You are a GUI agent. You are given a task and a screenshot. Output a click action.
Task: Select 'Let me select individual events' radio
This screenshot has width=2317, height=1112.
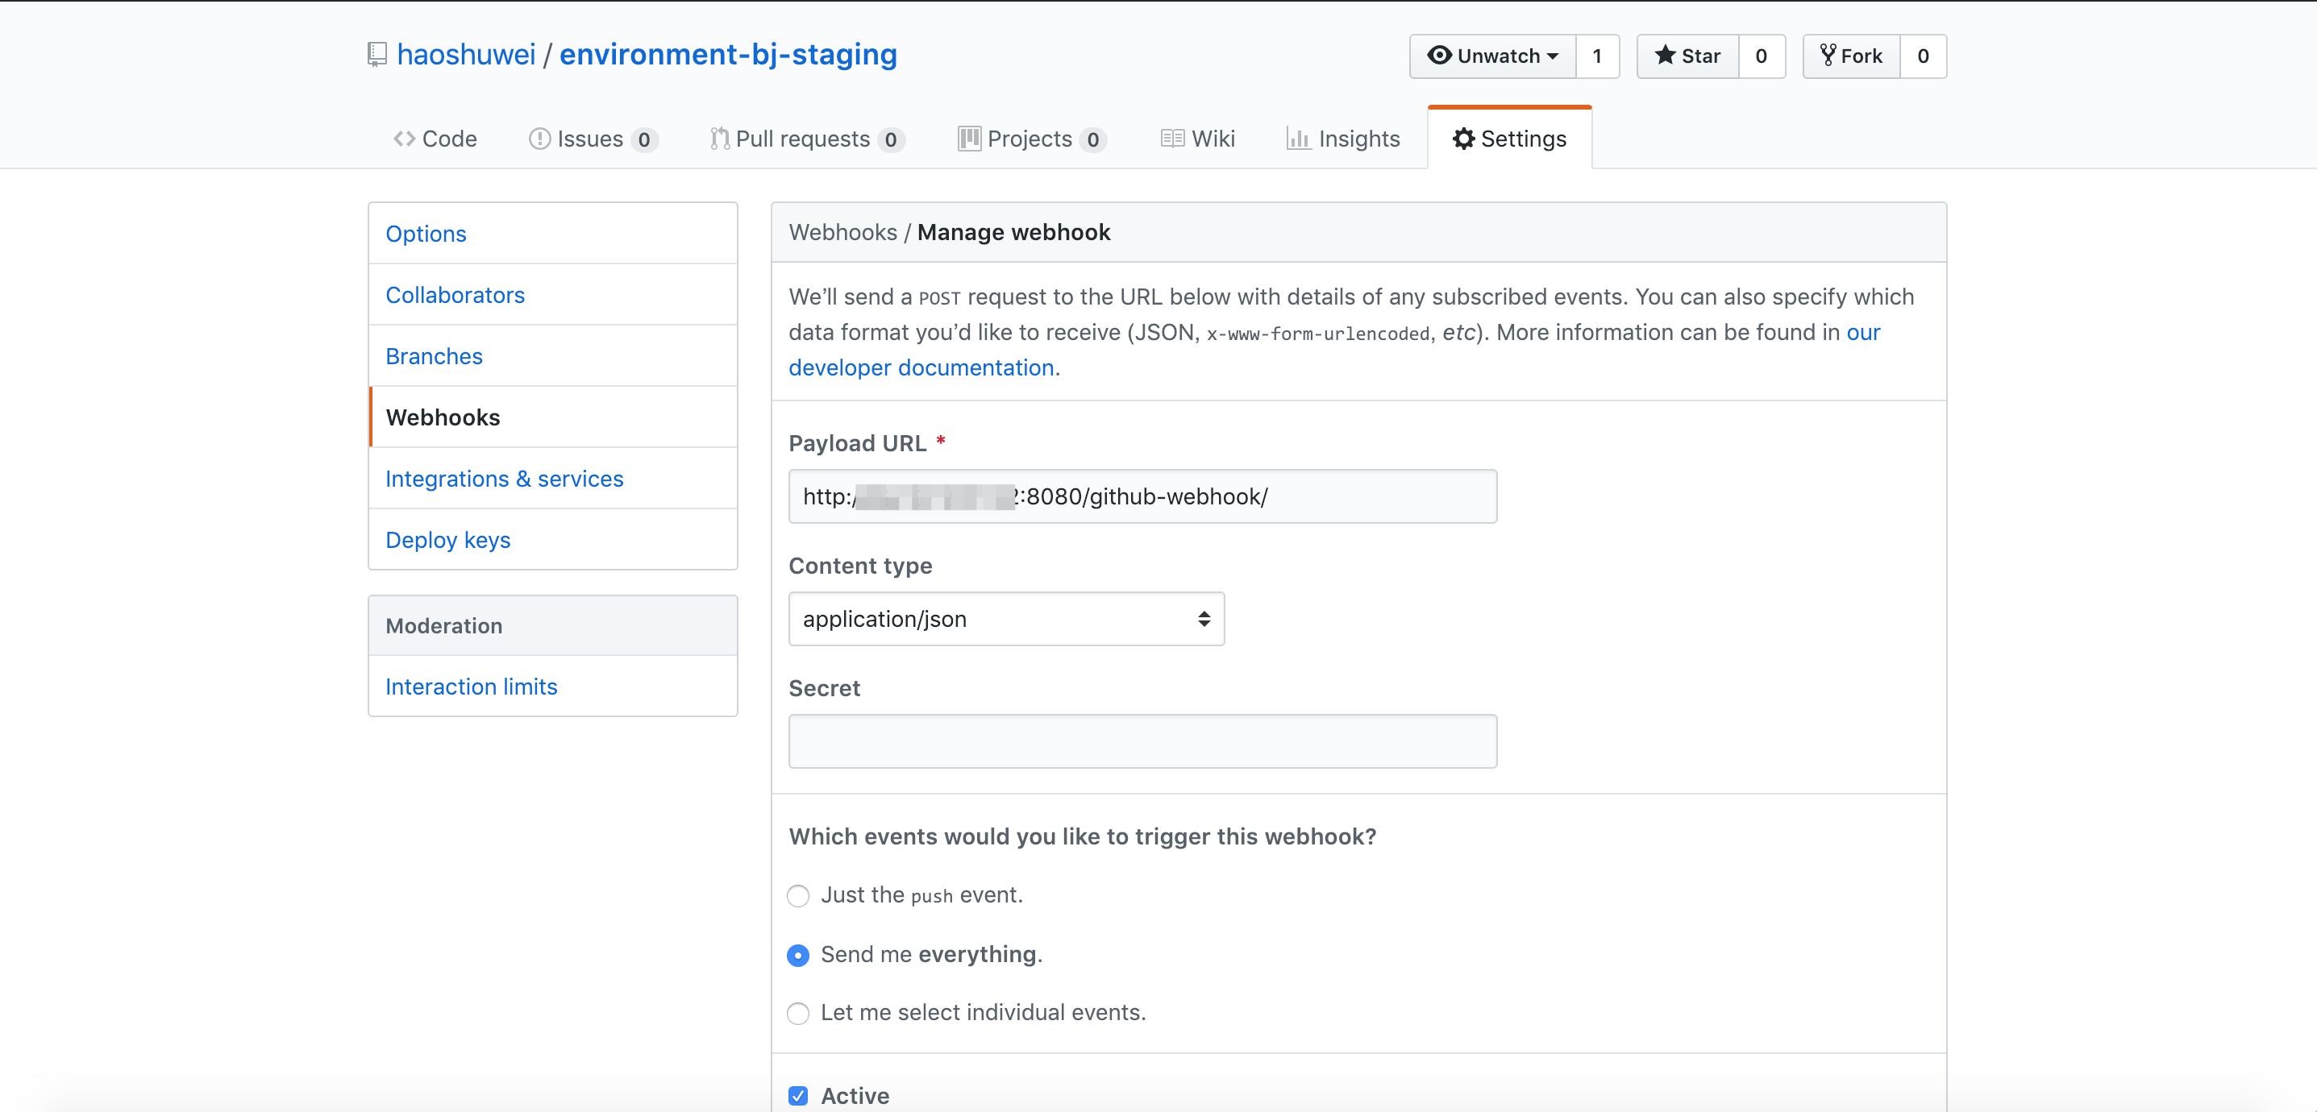(798, 1013)
